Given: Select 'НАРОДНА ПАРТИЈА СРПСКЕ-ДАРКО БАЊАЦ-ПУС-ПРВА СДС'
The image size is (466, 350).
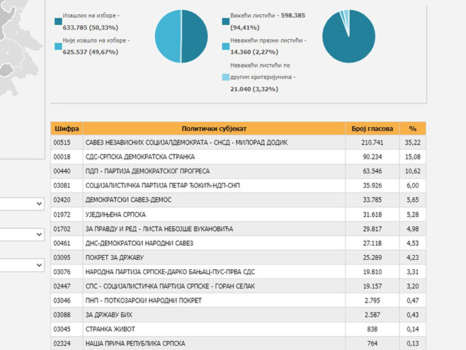Looking at the screenshot, I should (x=238, y=272).
